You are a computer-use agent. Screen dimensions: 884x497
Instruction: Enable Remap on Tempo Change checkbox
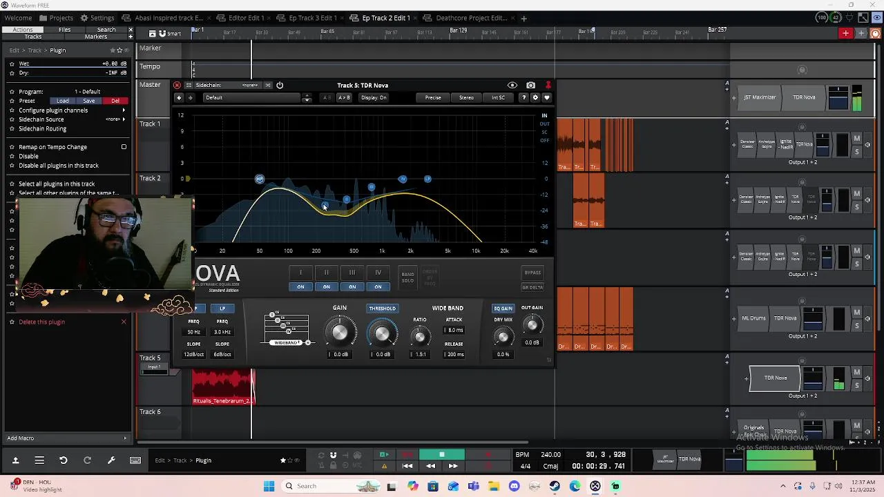pos(124,147)
